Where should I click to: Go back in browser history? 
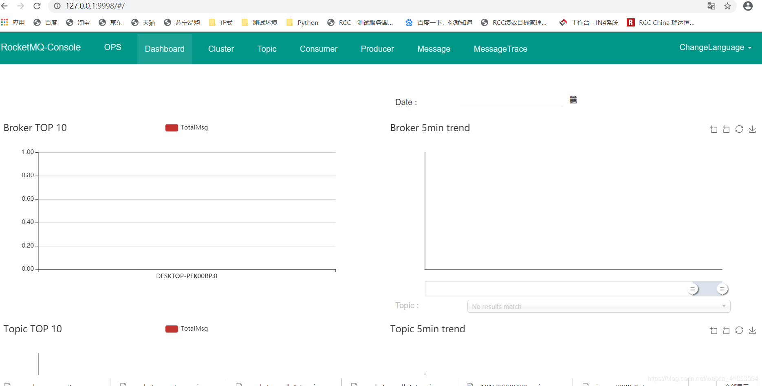click(4, 6)
